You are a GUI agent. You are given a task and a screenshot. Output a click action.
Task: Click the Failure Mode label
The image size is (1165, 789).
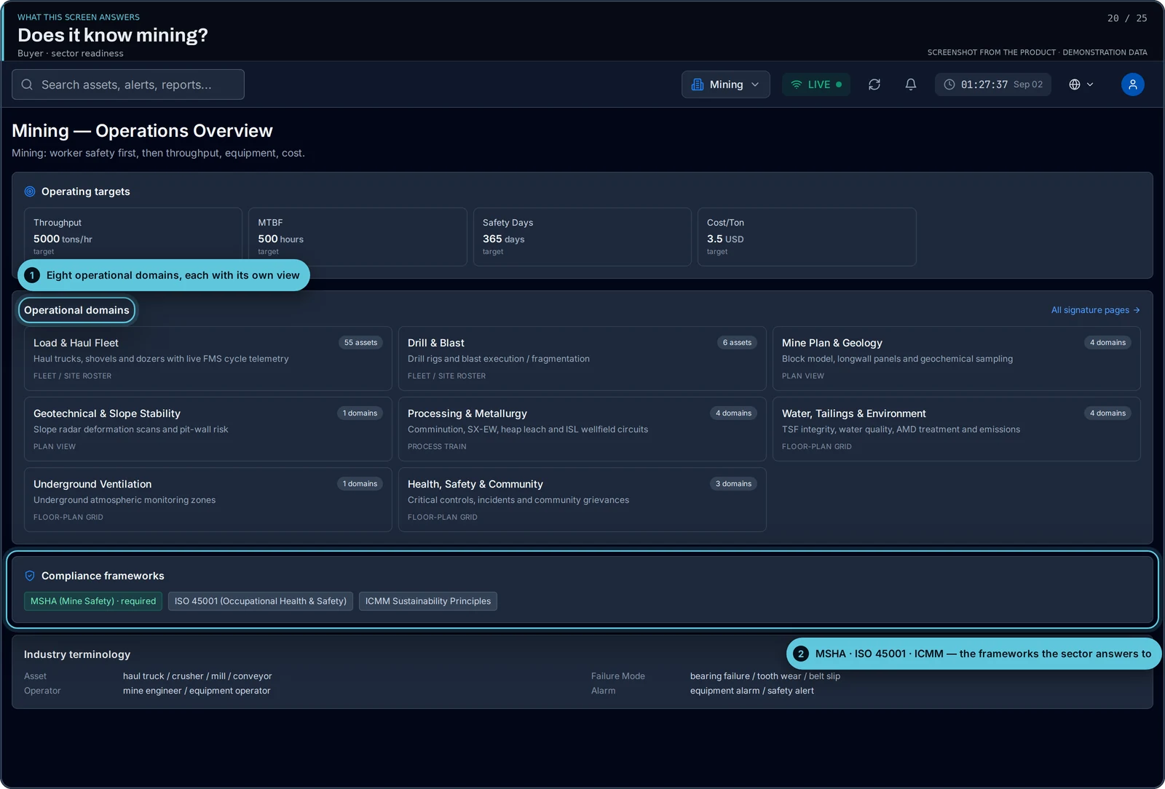pyautogui.click(x=618, y=676)
